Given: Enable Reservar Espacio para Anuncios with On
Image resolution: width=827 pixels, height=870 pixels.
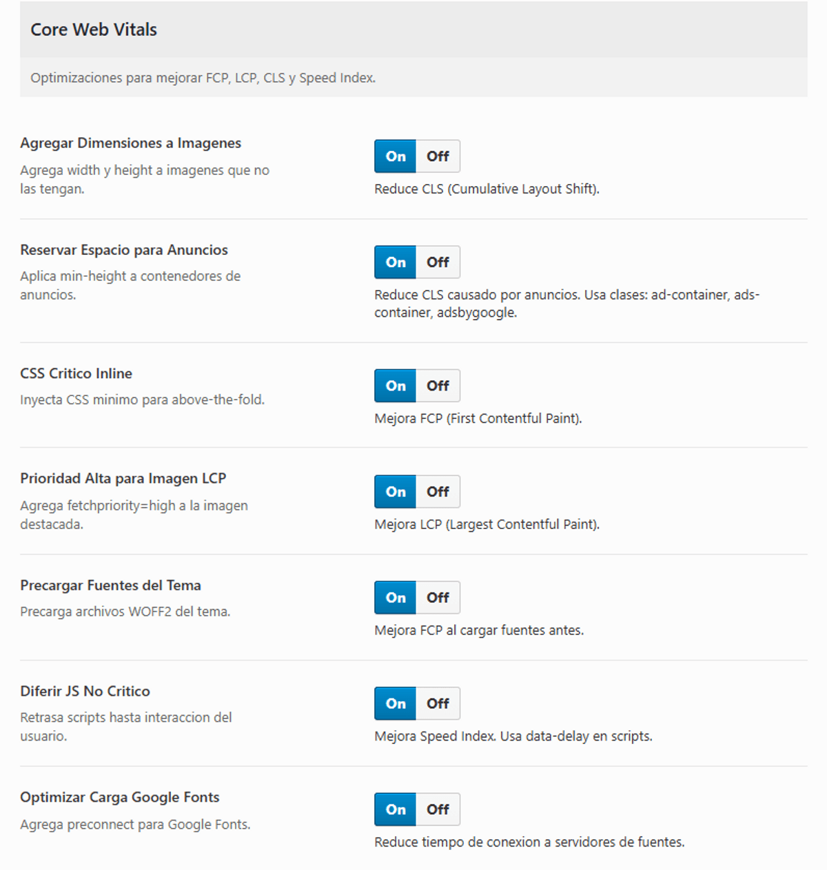Looking at the screenshot, I should [x=396, y=262].
